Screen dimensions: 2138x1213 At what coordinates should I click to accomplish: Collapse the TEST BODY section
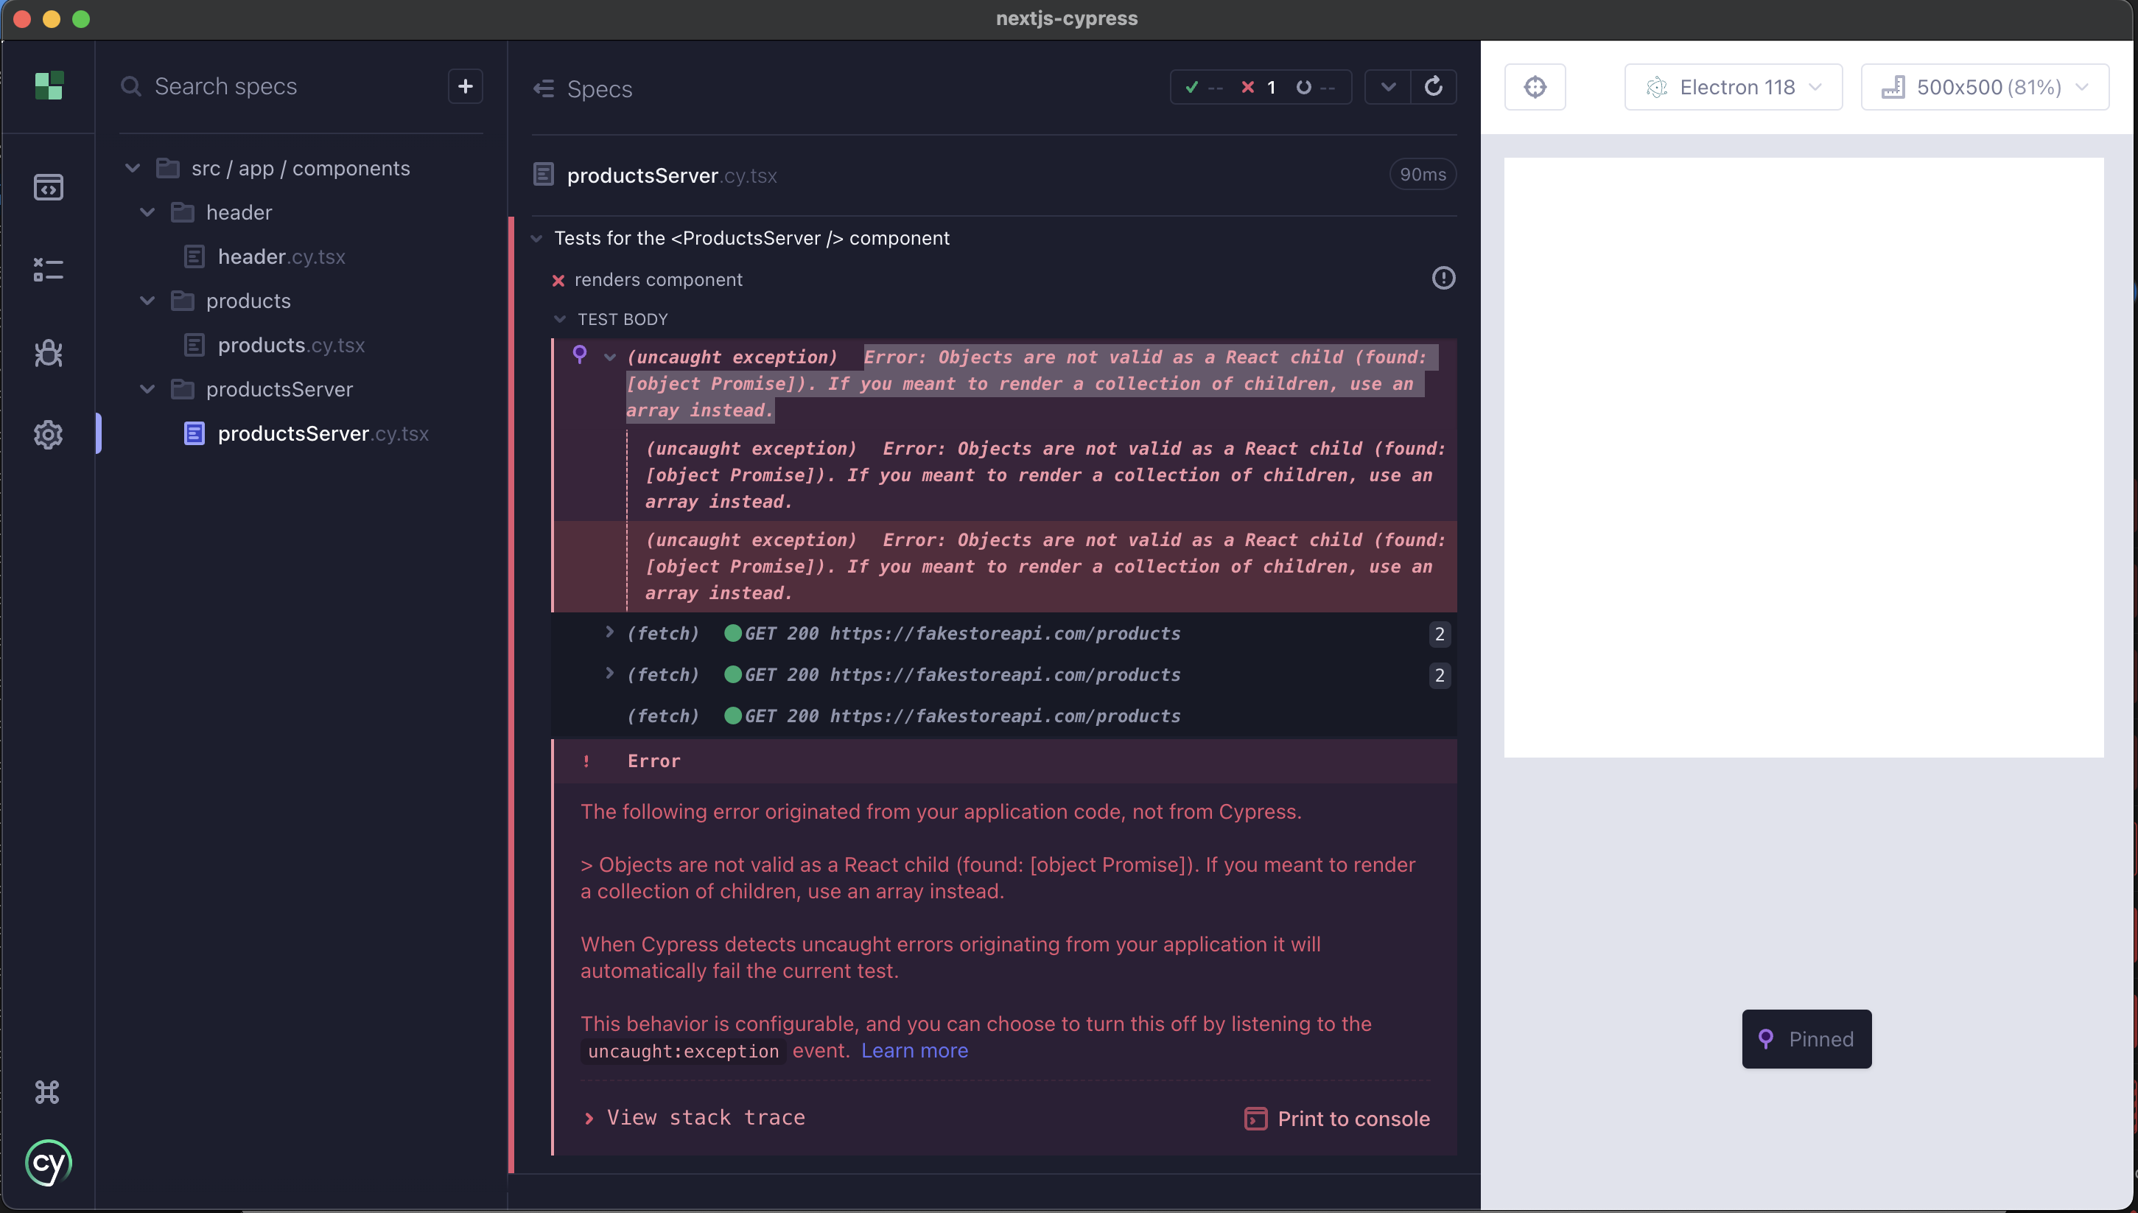tap(560, 319)
